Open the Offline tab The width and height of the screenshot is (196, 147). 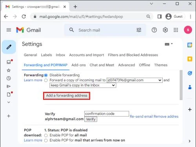point(144,65)
